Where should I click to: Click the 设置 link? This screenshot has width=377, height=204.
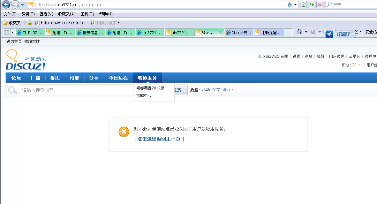point(296,56)
